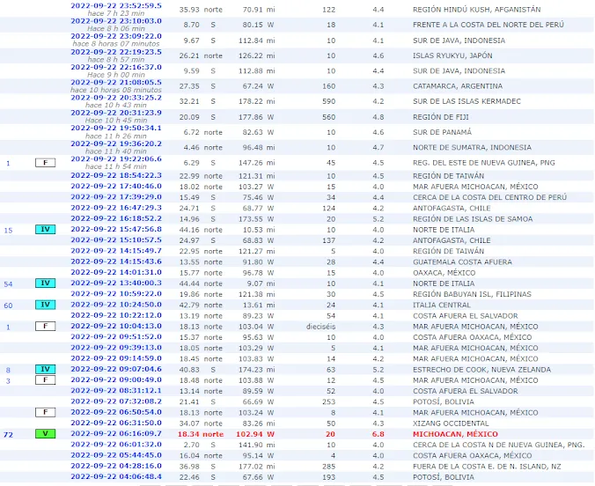Click the SUR DE PANAMÁ region cell
Screen dimensions: 595x486
click(442, 132)
